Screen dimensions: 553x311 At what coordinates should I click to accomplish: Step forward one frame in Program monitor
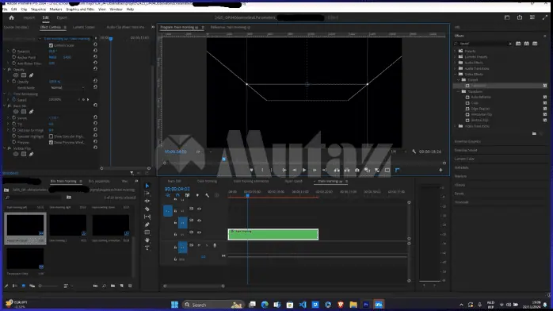pos(315,170)
